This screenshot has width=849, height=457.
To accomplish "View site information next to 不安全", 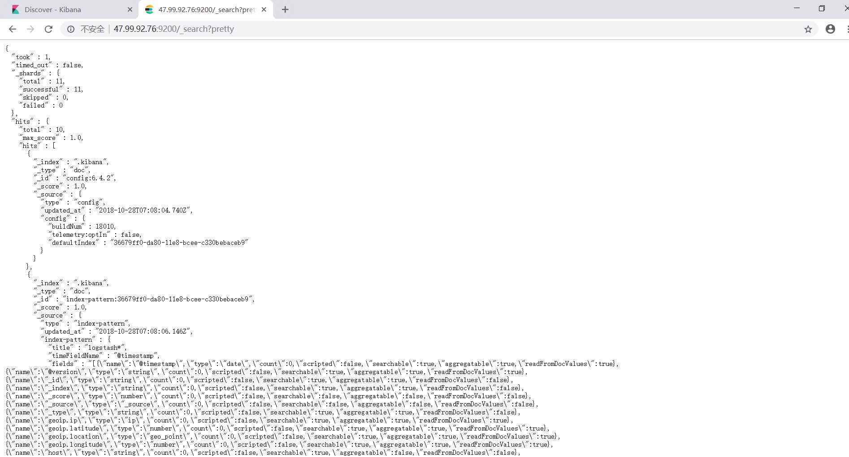I will tap(71, 29).
